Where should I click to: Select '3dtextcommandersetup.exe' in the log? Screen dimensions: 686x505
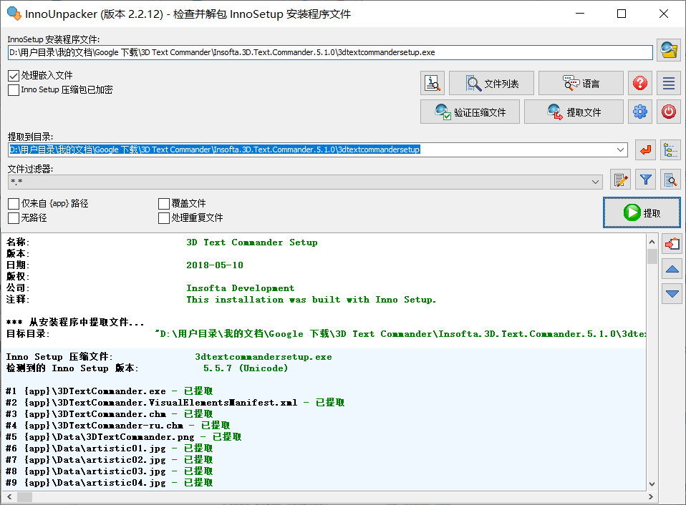(x=264, y=357)
